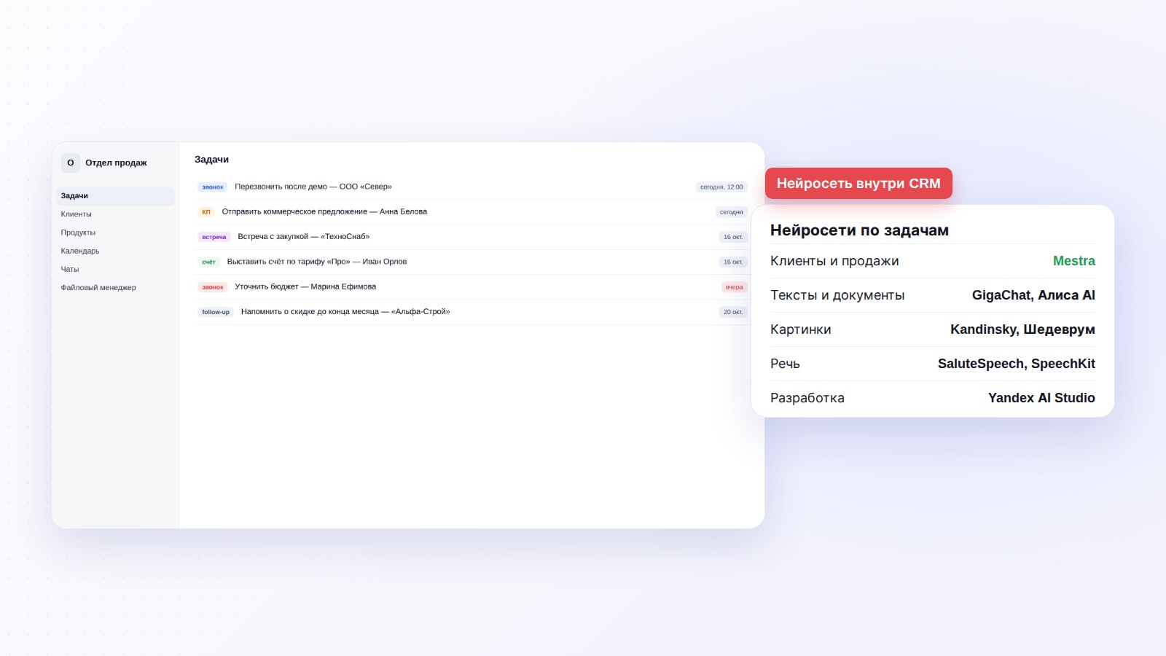Click 'Yandex AI Studio' in Разработка row
Viewport: 1166px width, 656px height.
pos(1041,398)
